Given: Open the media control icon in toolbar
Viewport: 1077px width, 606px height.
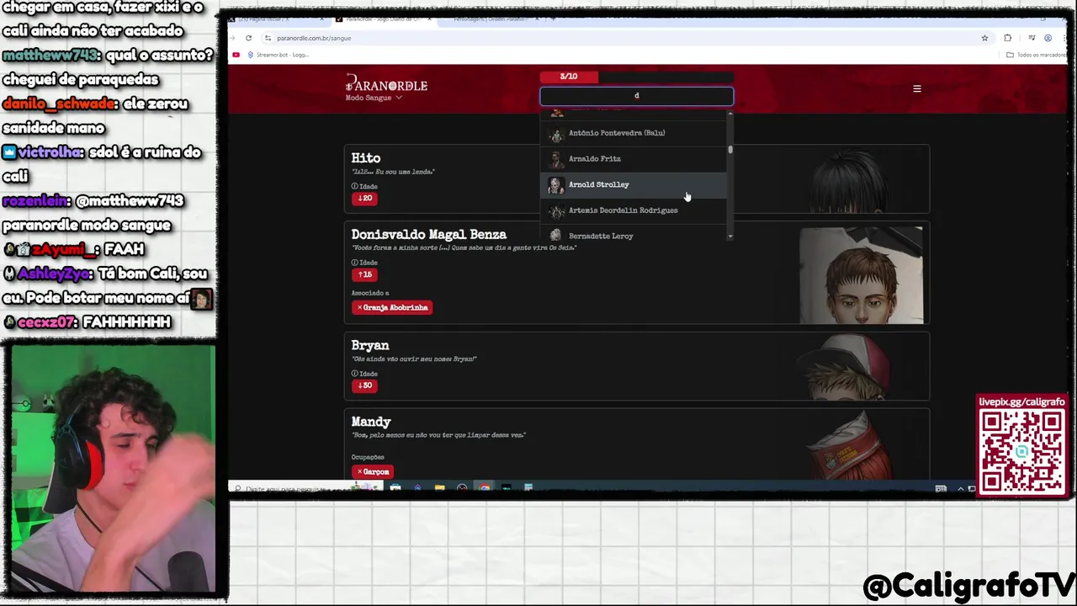Looking at the screenshot, I should [x=1032, y=38].
